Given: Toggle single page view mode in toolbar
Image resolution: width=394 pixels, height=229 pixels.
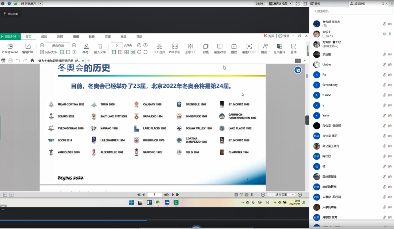Looking at the screenshot, I should [x=114, y=52].
